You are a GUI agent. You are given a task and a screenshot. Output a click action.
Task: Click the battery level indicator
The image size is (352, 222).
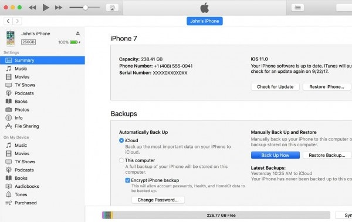(74, 42)
